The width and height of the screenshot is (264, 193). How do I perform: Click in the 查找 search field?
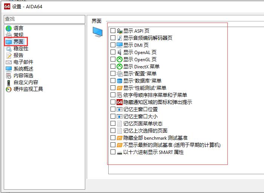pyautogui.click(x=45, y=19)
